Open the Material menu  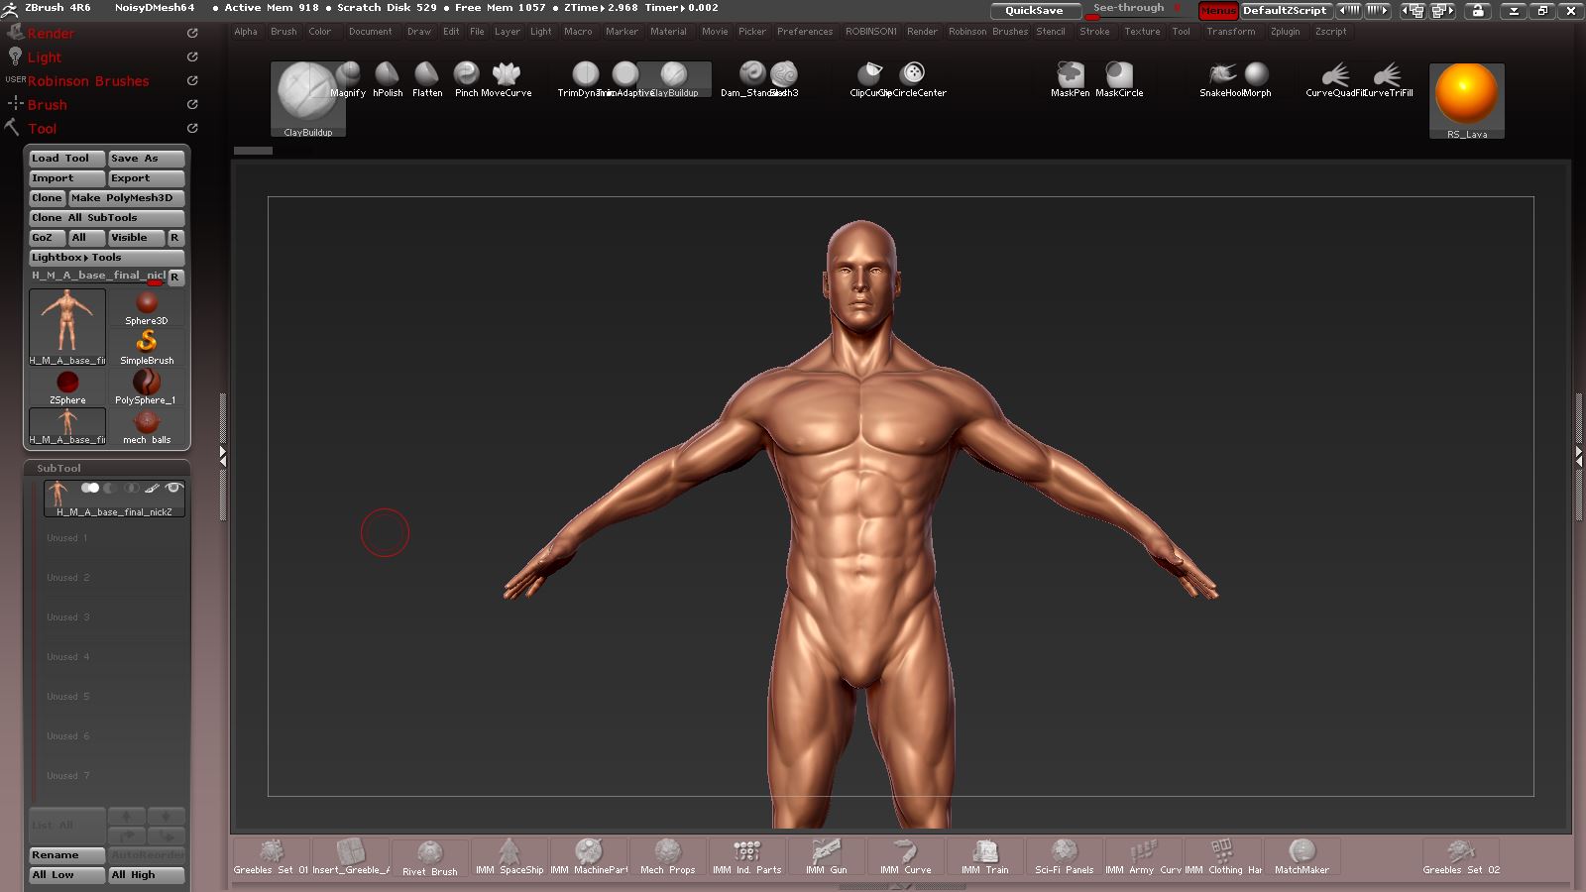click(668, 32)
